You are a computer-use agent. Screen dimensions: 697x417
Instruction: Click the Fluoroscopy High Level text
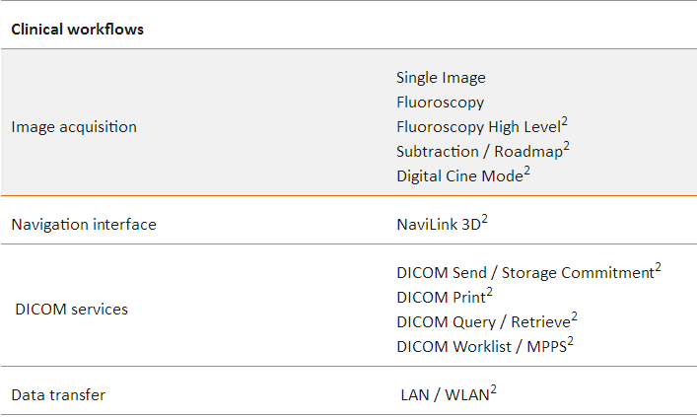(477, 127)
